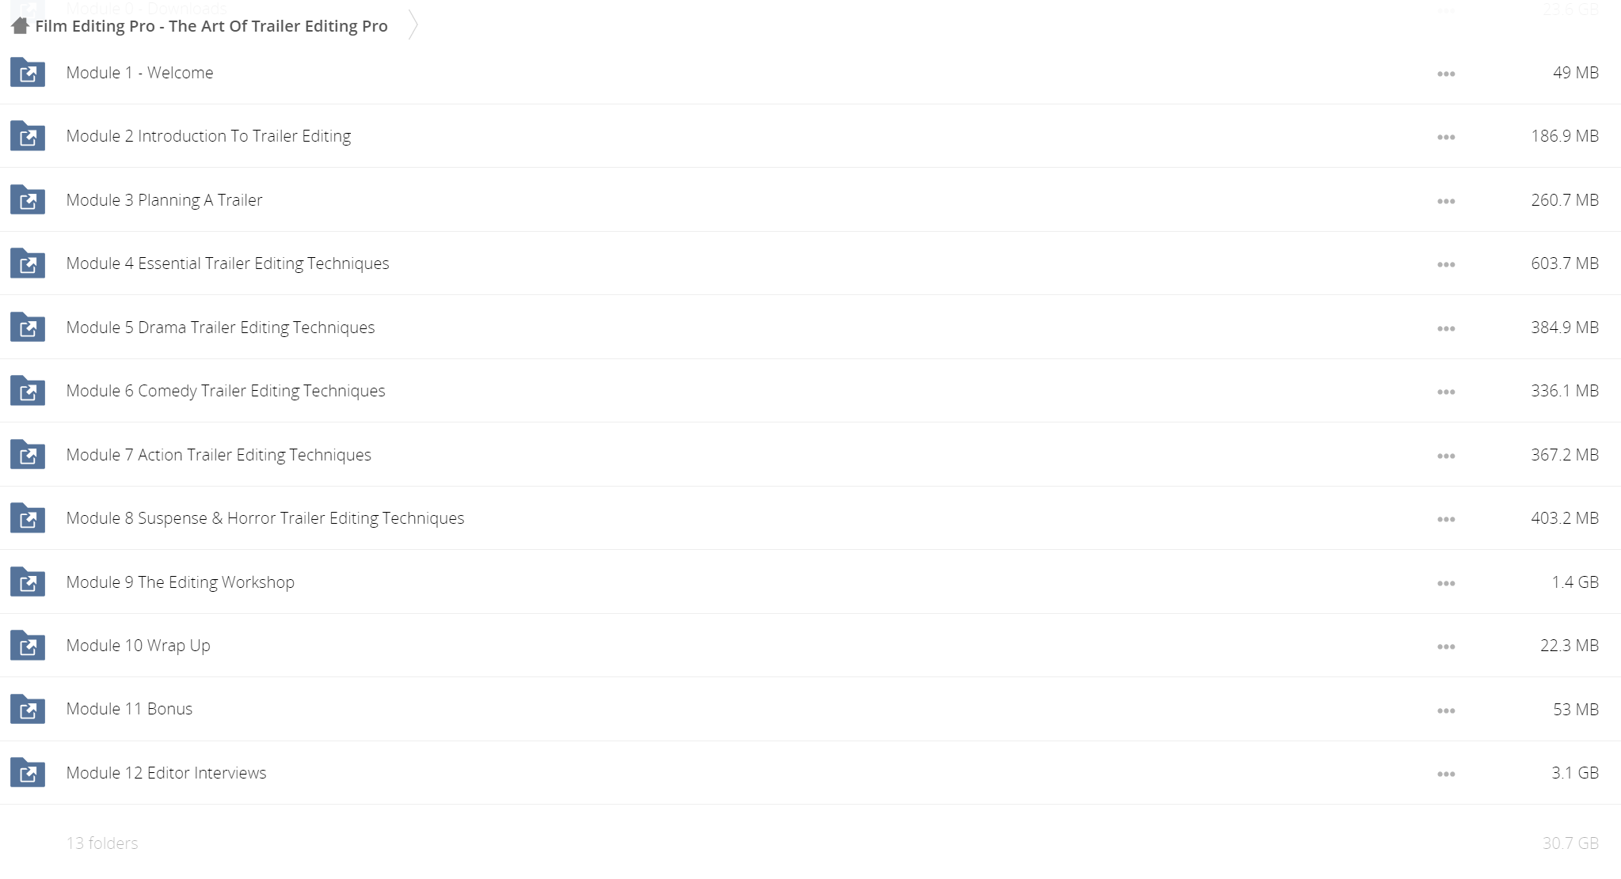Show actions menu for Module 8 Suspense & Horror
The image size is (1621, 879).
(1446, 519)
